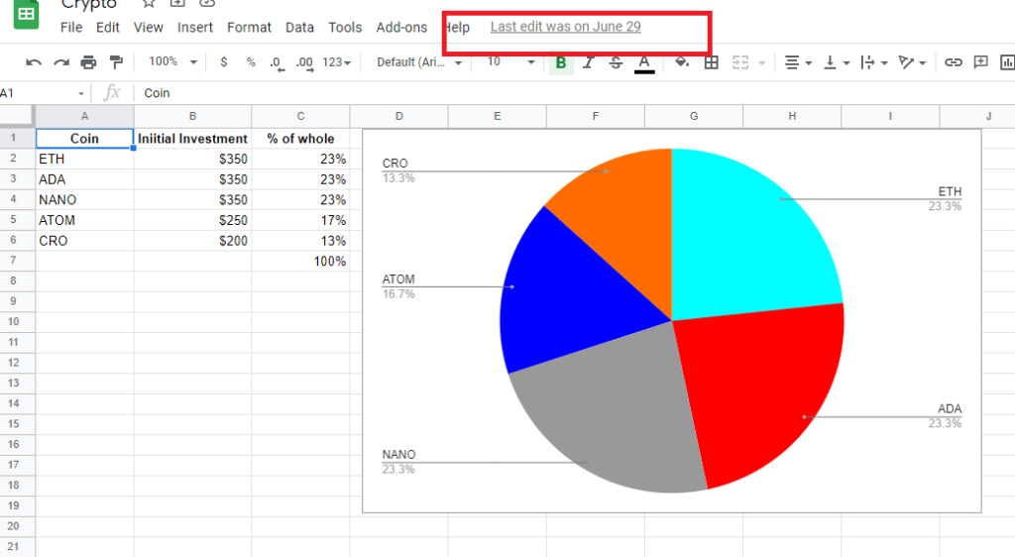Click the Format as percent icon
1015x557 pixels.
click(251, 62)
